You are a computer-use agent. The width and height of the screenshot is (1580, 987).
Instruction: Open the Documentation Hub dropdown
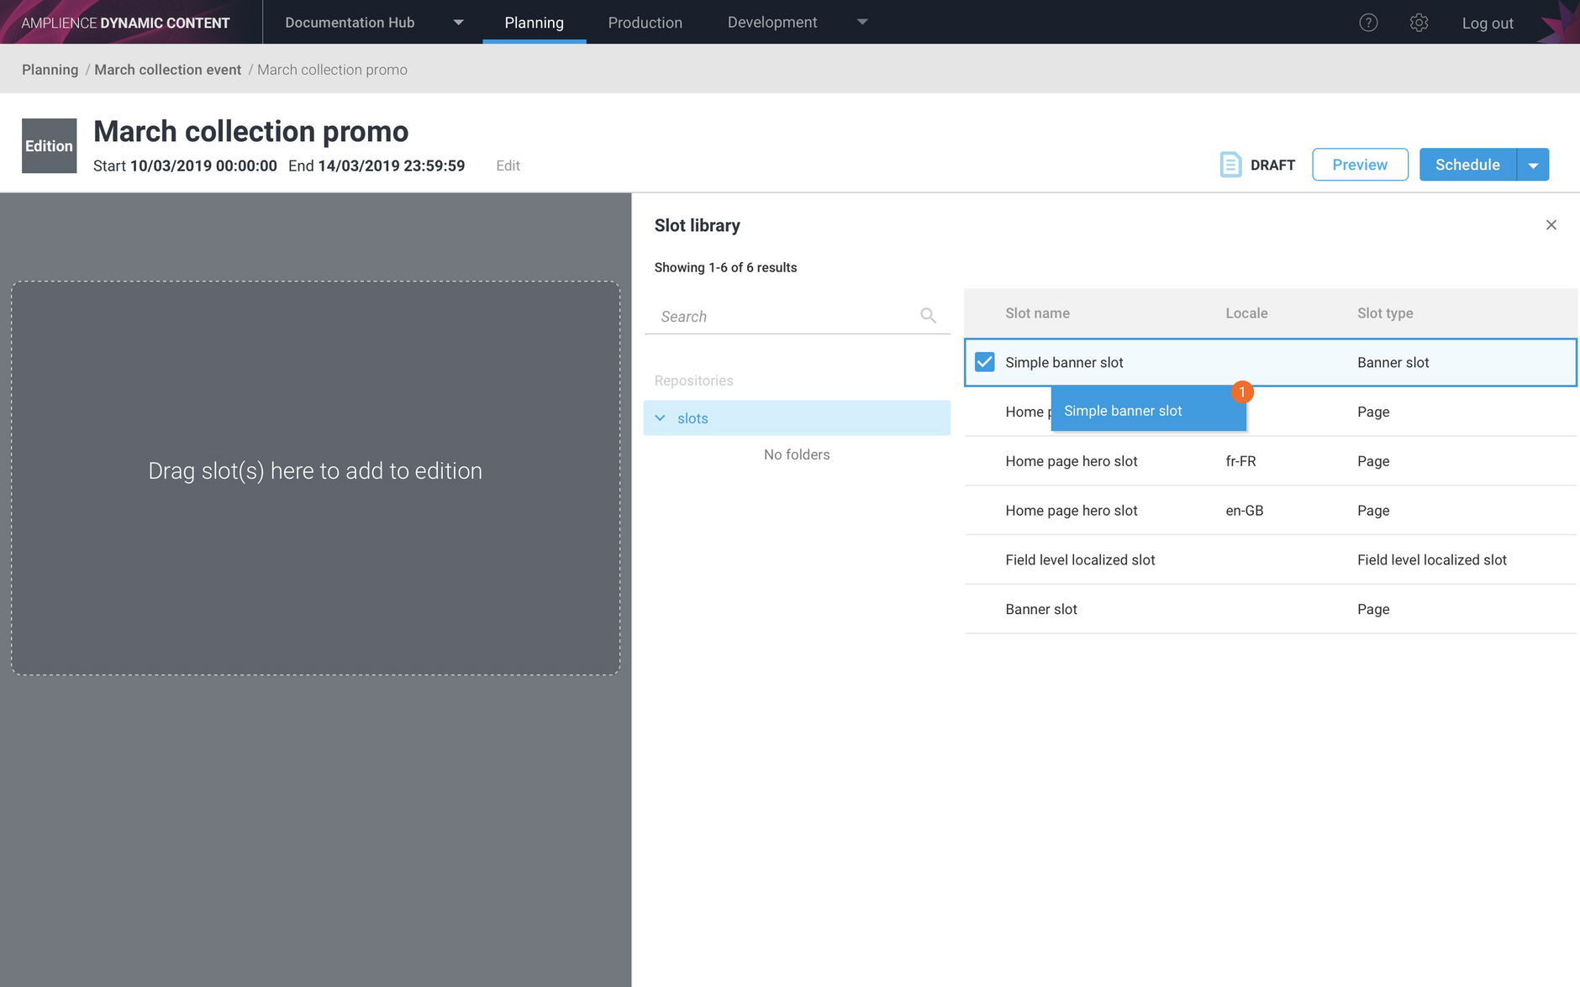[x=458, y=23]
